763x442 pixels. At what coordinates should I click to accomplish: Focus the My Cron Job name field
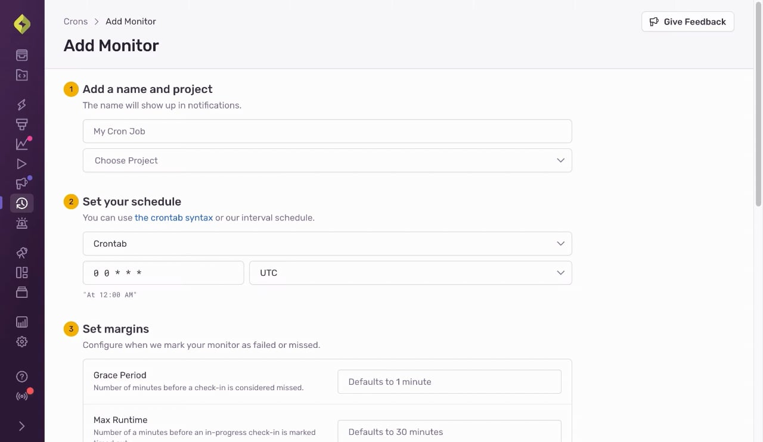point(327,131)
